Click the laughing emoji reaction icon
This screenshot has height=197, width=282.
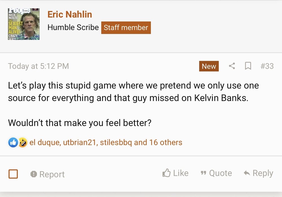coord(23,143)
